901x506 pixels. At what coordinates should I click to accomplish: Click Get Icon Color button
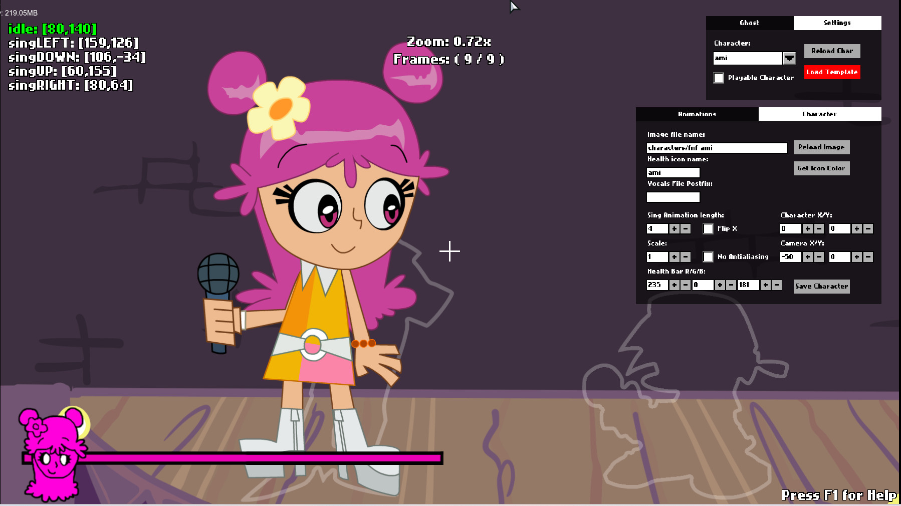(x=821, y=168)
